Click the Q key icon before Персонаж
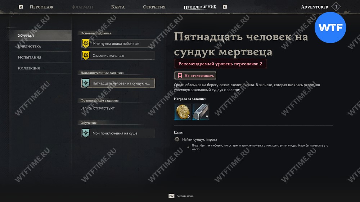Screen dimensions: 360x202 click(21, 7)
